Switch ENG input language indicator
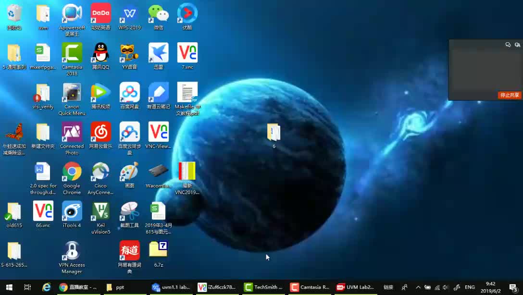523x295 pixels. point(470,287)
